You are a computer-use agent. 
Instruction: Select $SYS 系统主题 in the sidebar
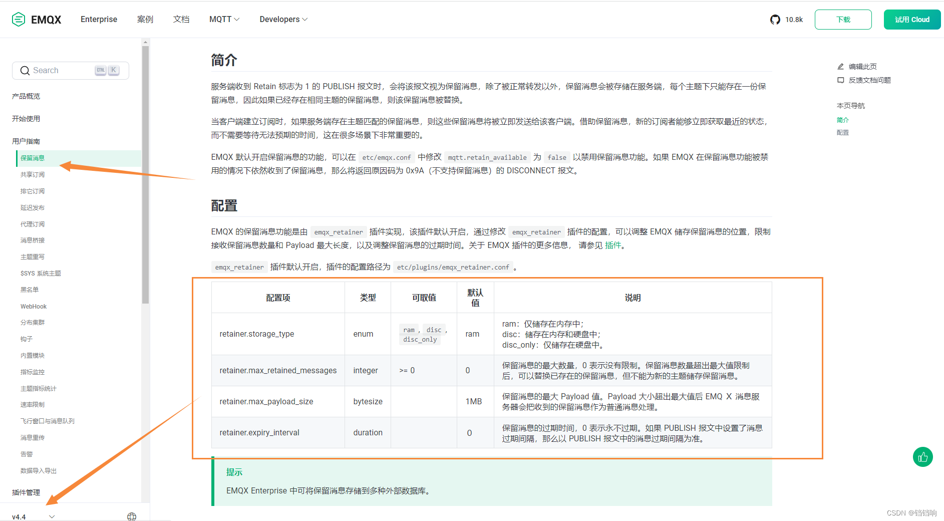pyautogui.click(x=41, y=274)
